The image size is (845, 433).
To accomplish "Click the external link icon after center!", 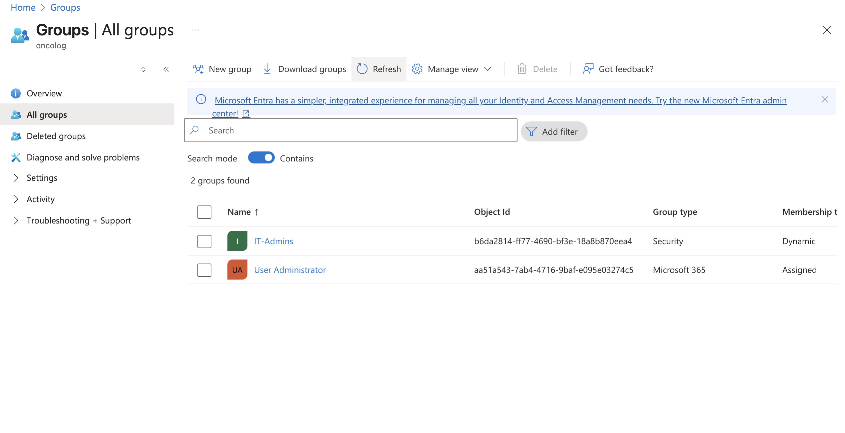I will tap(246, 114).
